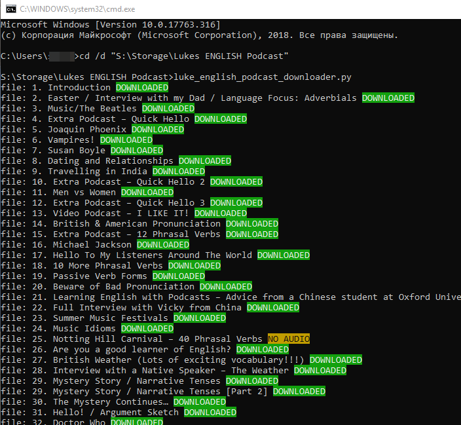Click the DOWNLOADED tag beside 'Argument Sketch'
The width and height of the screenshot is (461, 425).
(210, 413)
